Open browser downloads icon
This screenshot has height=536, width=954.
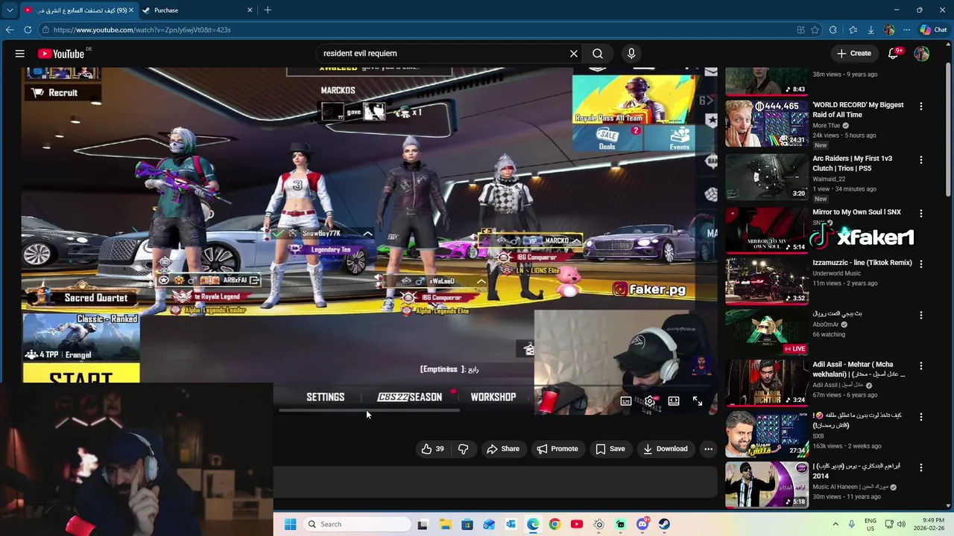871,30
